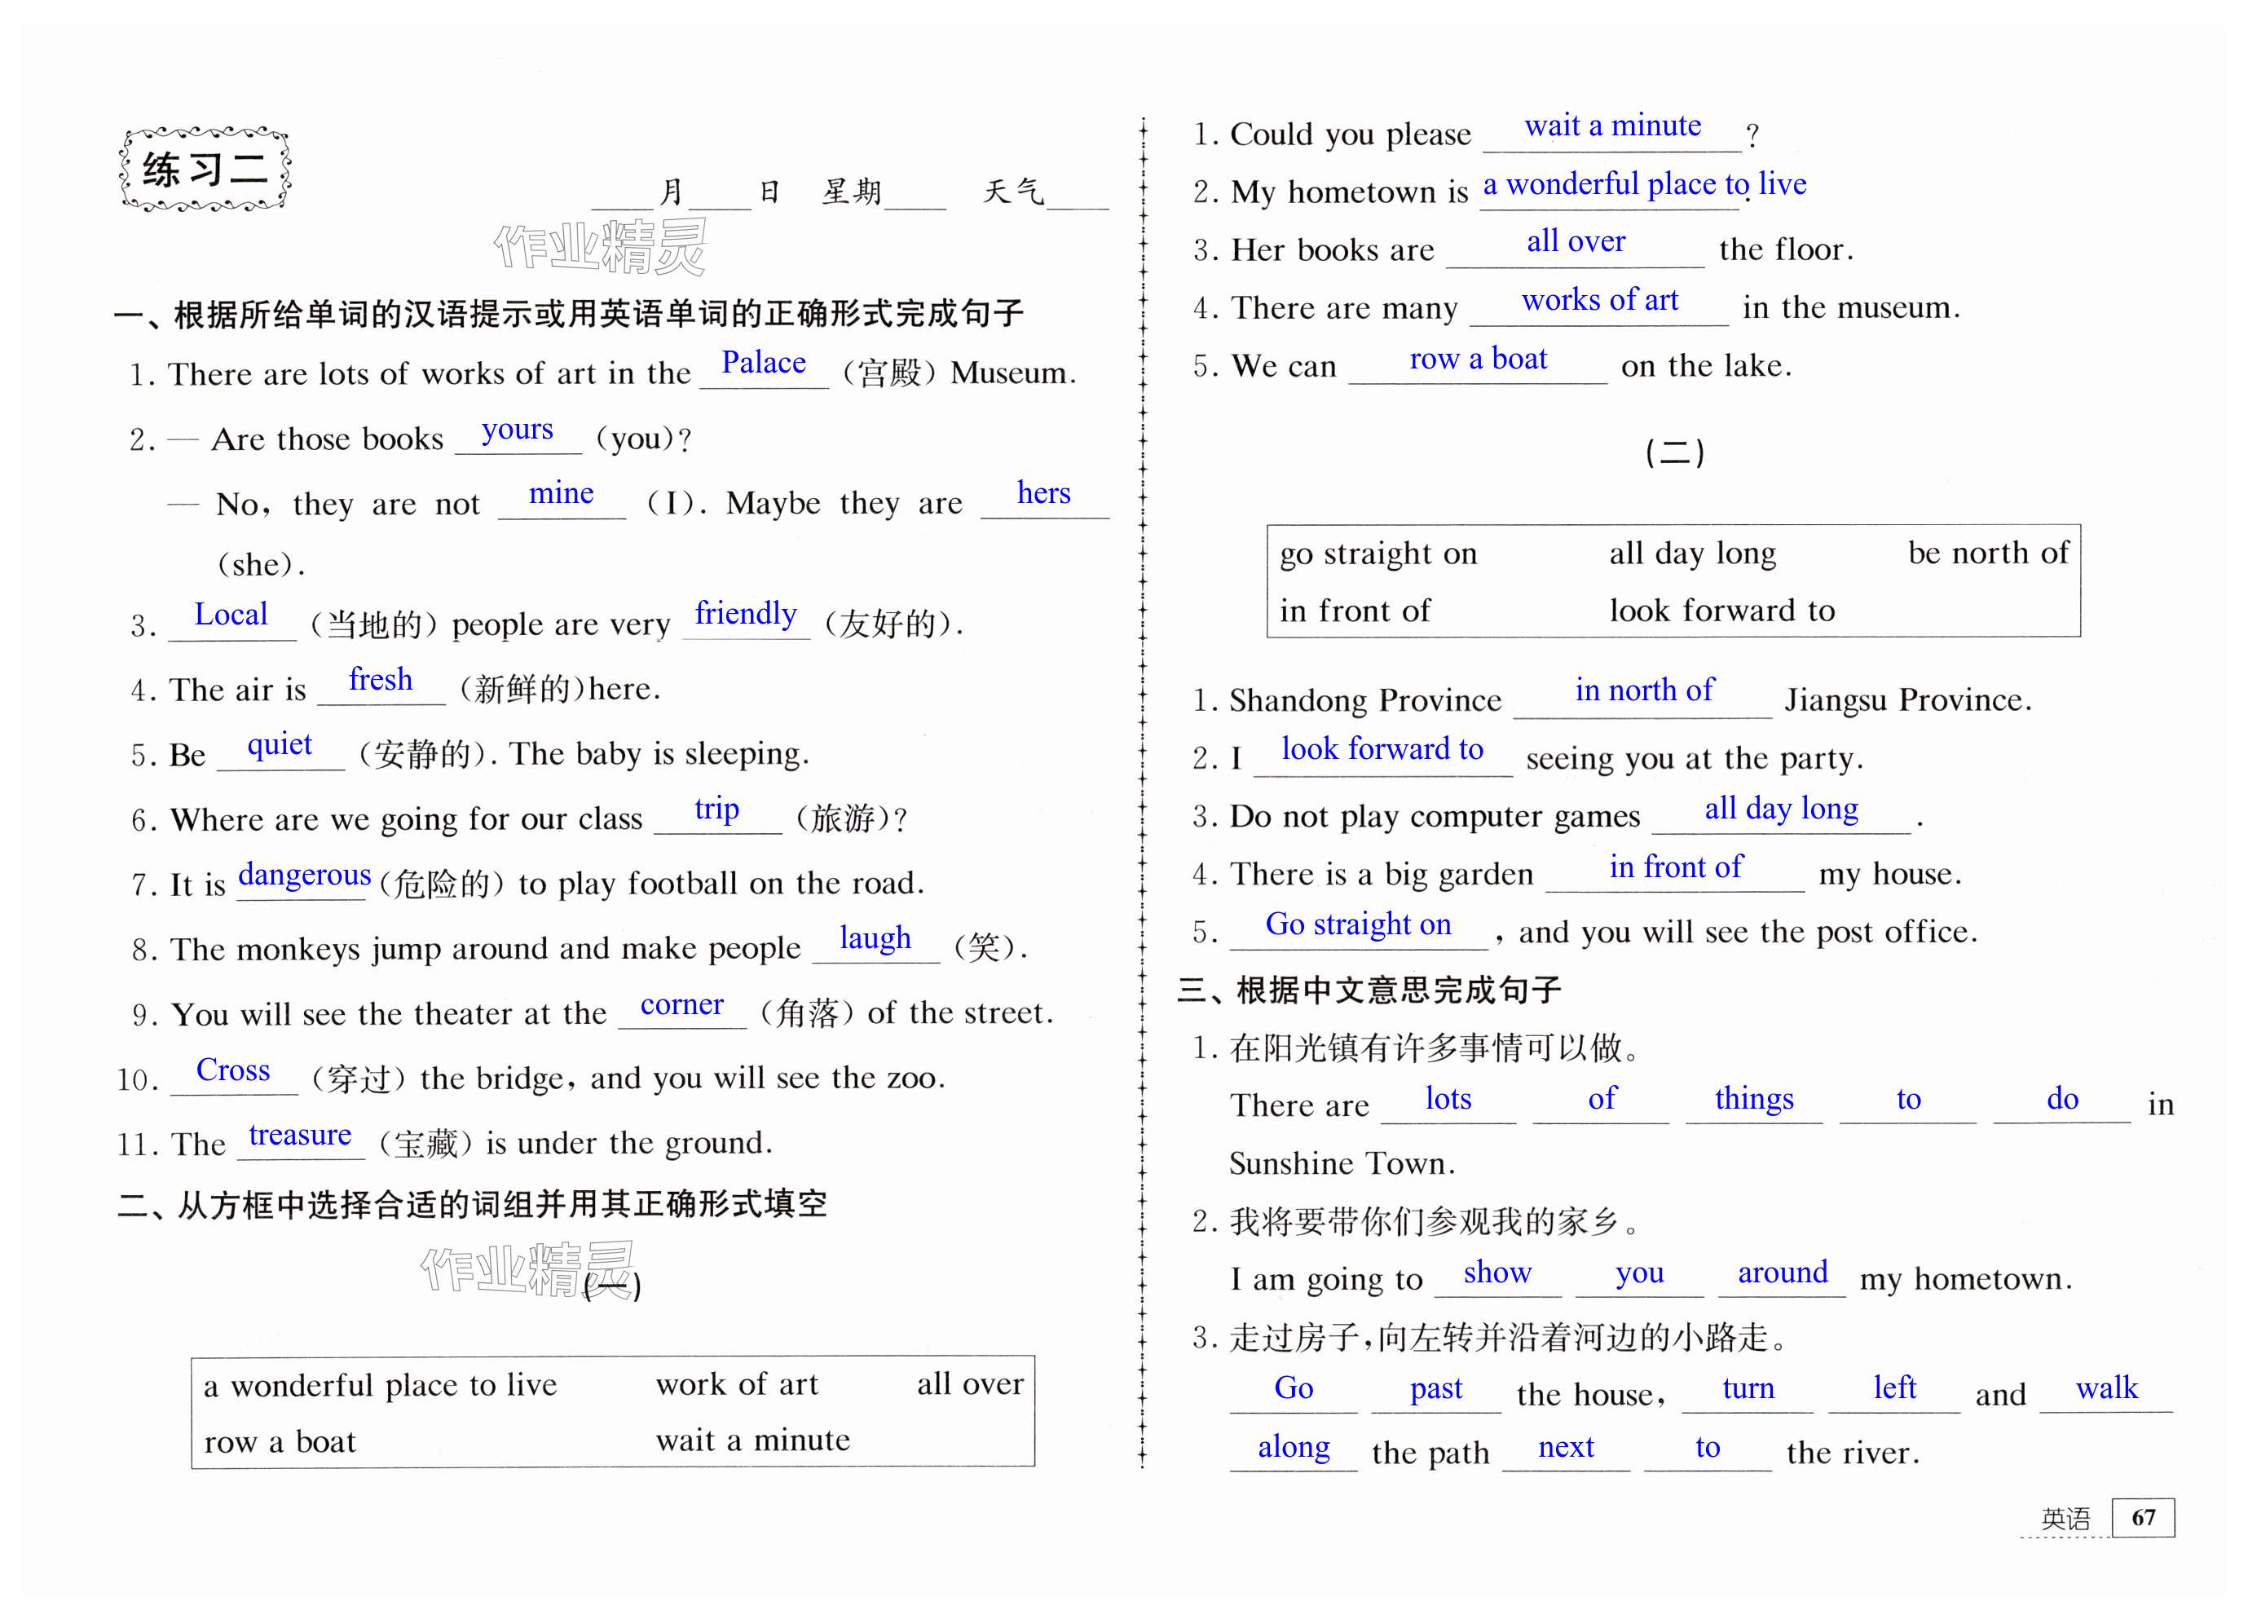The height and width of the screenshot is (1619, 2248).
Task: Click the section heading 二、从方框中选择合适的词组
Action: click(472, 1205)
